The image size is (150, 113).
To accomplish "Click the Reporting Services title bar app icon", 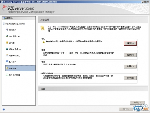I will [x=2, y=2].
